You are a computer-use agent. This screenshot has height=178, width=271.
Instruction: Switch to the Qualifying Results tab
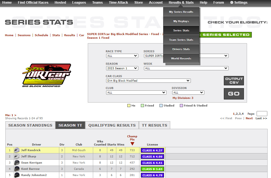pyautogui.click(x=112, y=125)
